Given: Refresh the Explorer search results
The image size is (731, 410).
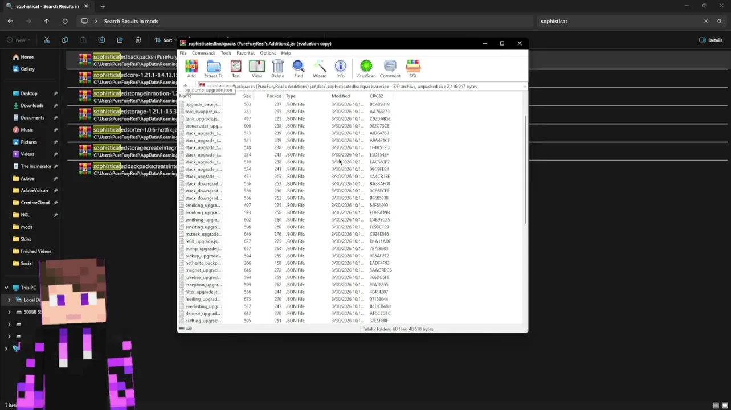Looking at the screenshot, I should tap(65, 21).
